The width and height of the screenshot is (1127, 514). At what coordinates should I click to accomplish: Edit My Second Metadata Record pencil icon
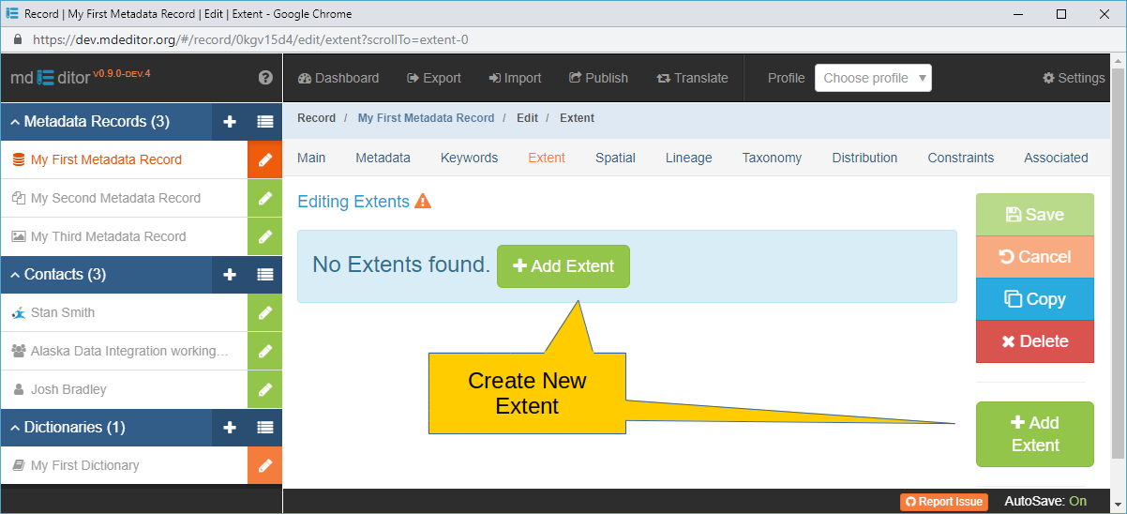pos(264,198)
